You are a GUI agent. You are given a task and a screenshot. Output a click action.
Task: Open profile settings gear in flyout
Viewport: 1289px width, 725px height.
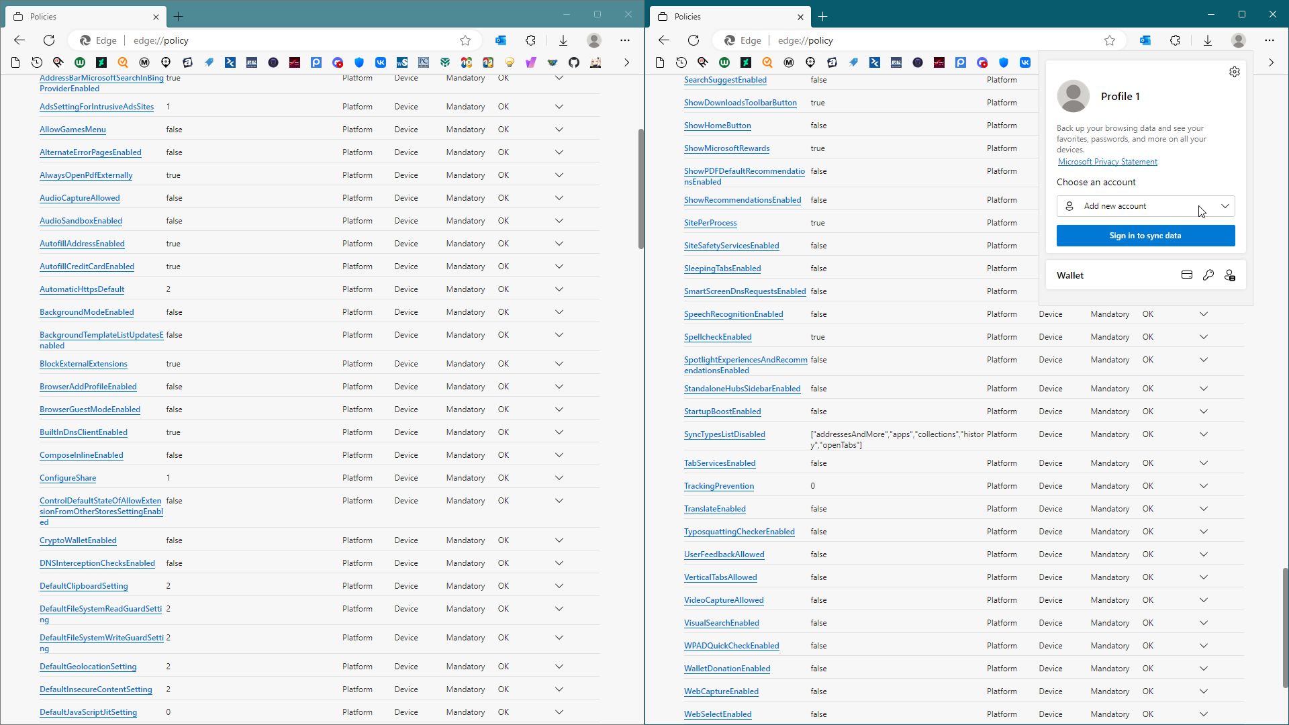tap(1234, 72)
